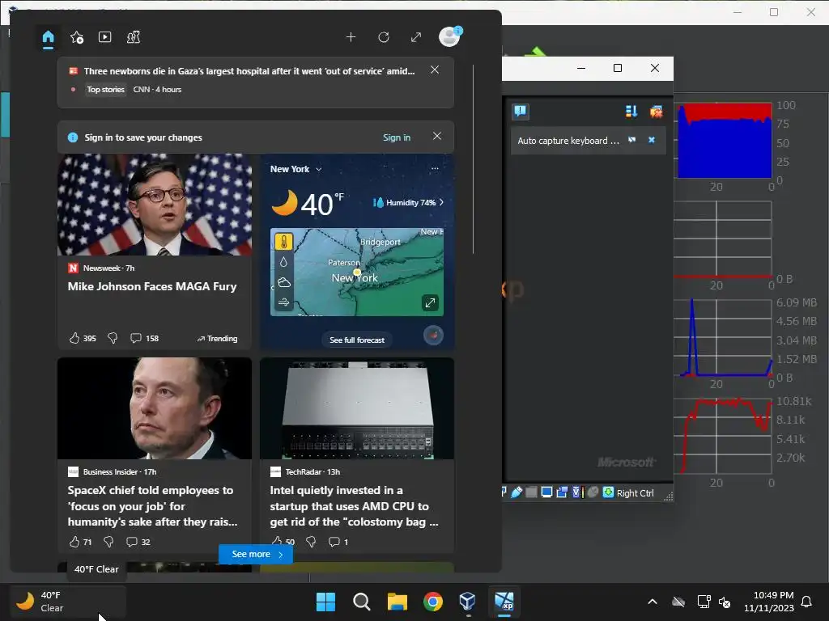Expand the Humidity 74% detail arrow
Viewport: 829px width, 621px height.
point(441,202)
